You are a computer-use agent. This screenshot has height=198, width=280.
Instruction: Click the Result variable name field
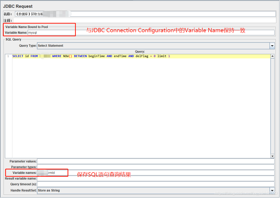(x=156, y=179)
